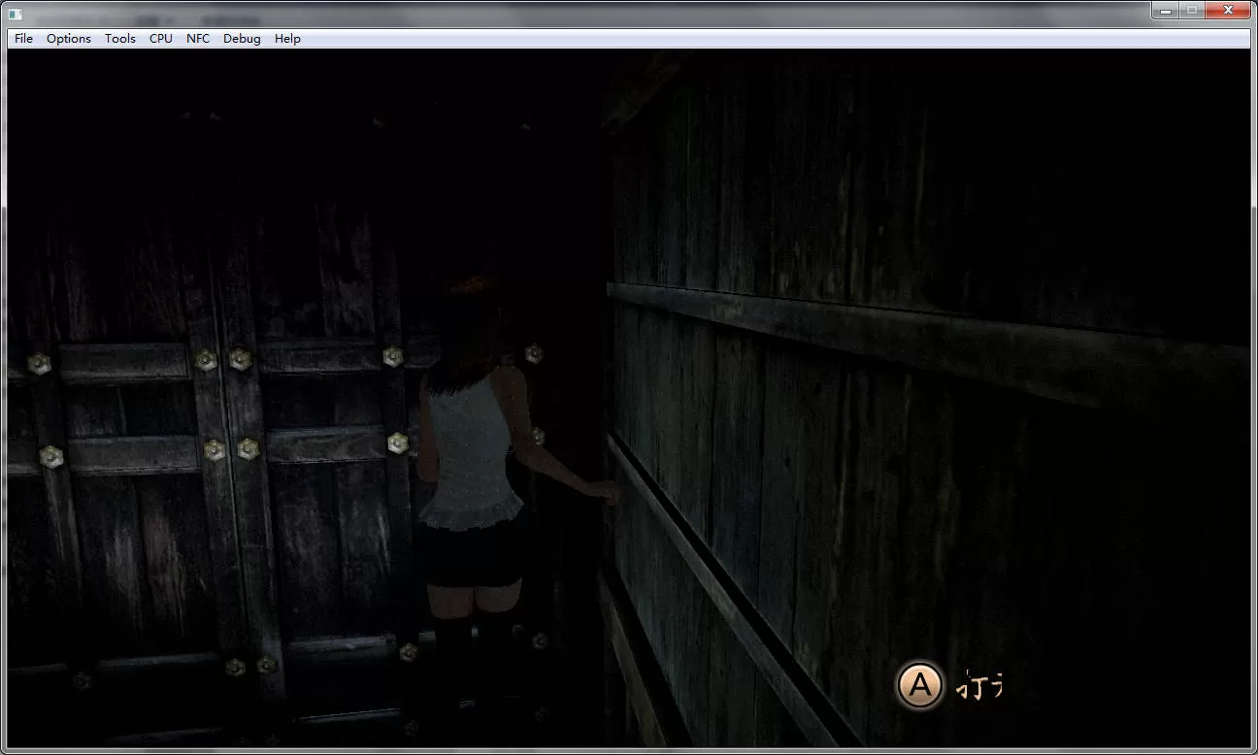Open the Options menu

pos(69,39)
